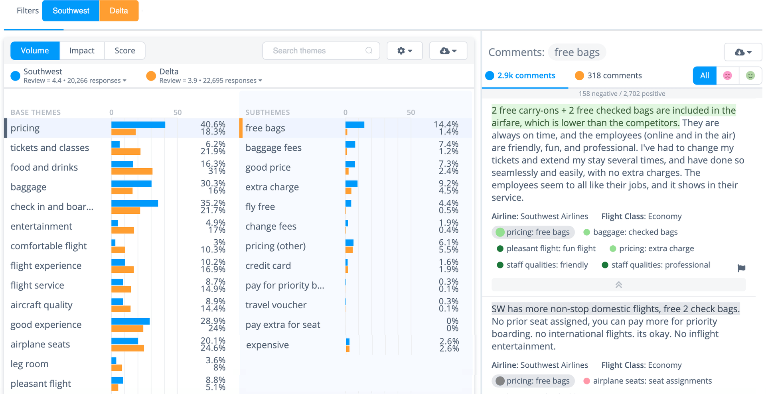
Task: Click the happy face sentiment filter
Action: (750, 75)
